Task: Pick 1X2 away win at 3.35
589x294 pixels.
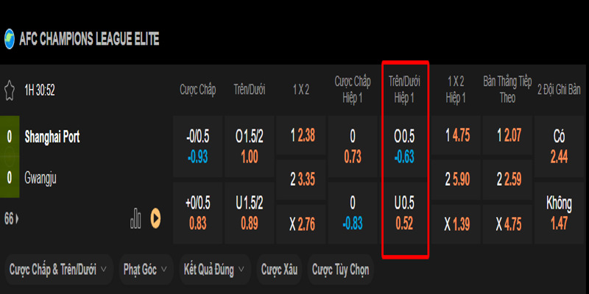Action: (301, 180)
